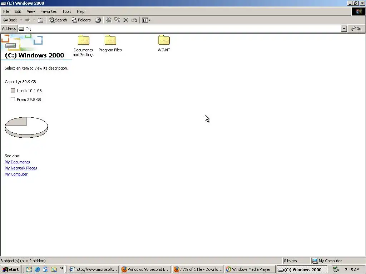This screenshot has height=274, width=366.
Task: Open the Start menu
Action: click(x=10, y=269)
